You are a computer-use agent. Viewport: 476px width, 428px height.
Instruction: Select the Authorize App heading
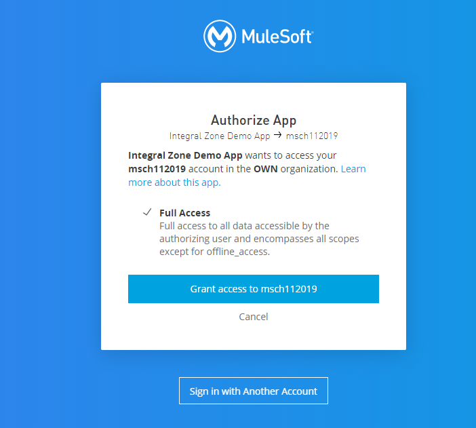point(254,120)
